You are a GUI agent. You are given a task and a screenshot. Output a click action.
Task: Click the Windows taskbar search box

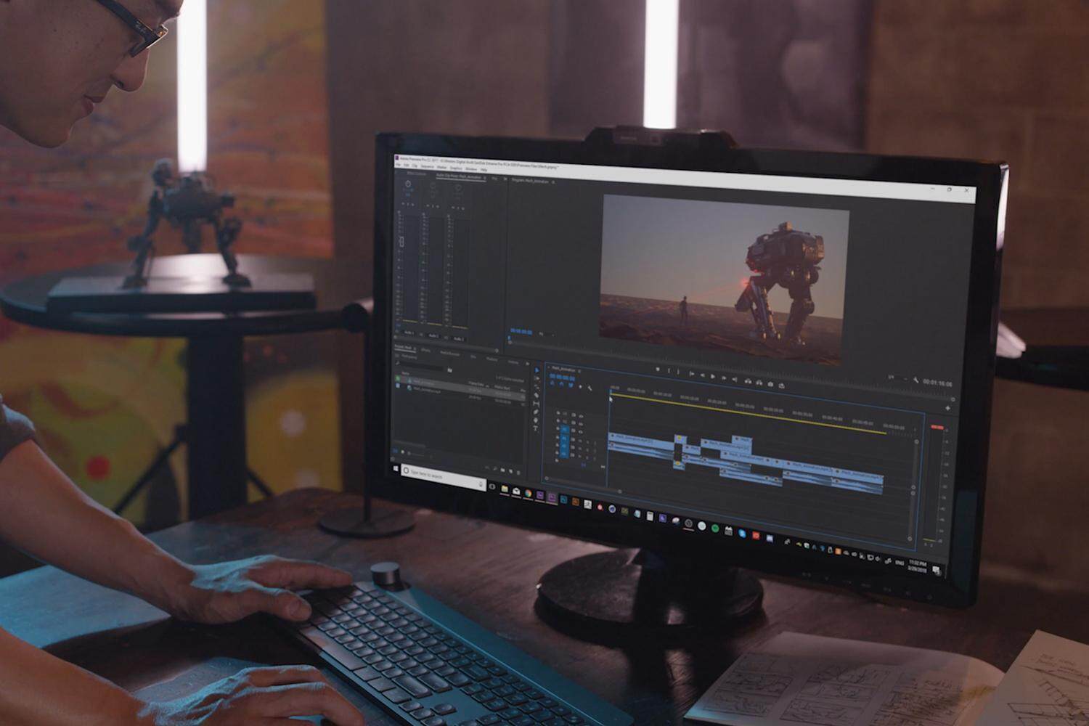[x=444, y=476]
